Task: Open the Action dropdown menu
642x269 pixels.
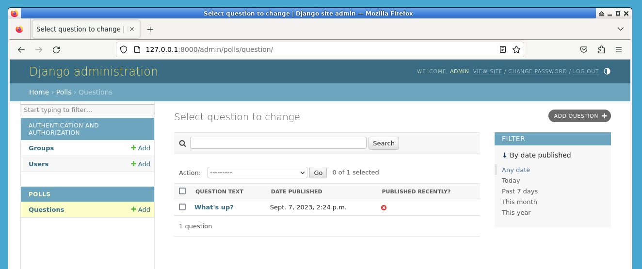Action: pos(257,173)
